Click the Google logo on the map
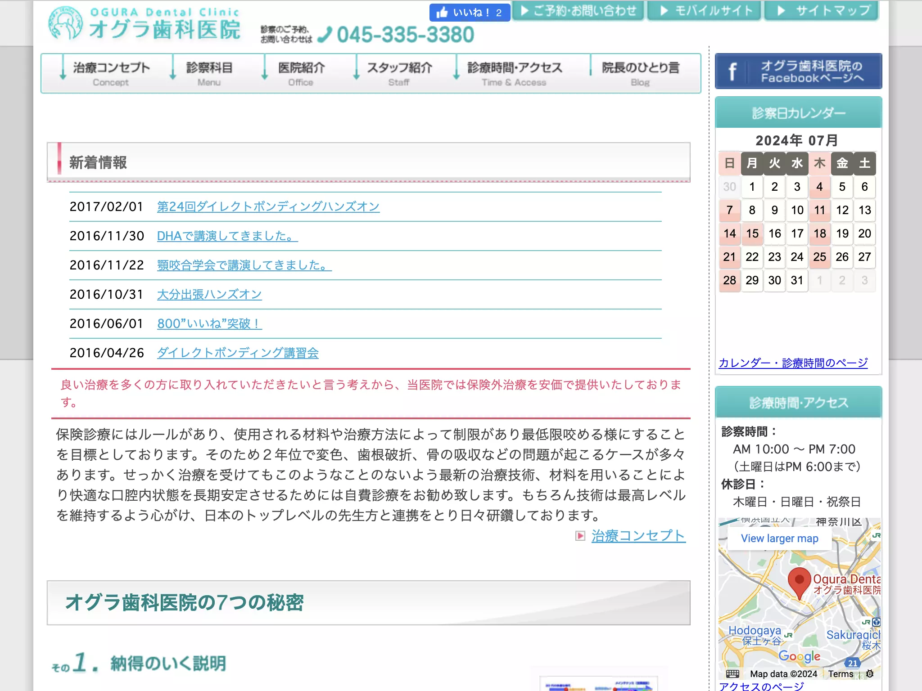This screenshot has width=922, height=691. pos(799,656)
